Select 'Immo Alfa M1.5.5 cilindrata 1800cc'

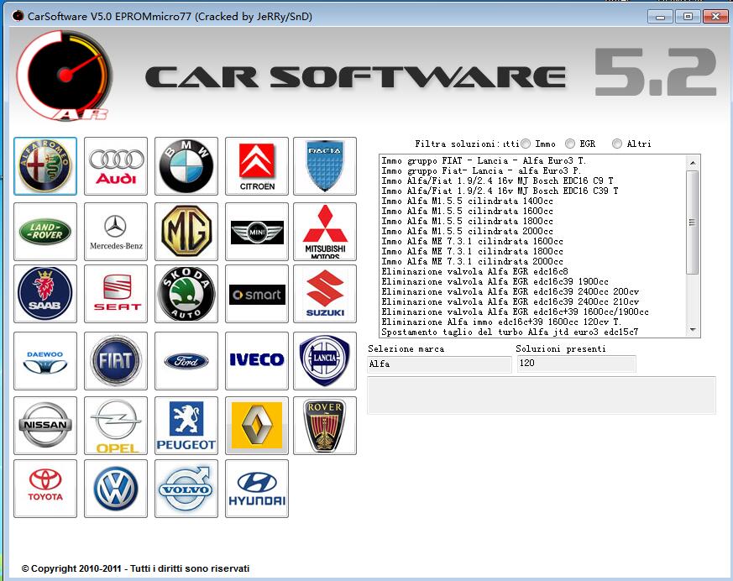coord(467,221)
